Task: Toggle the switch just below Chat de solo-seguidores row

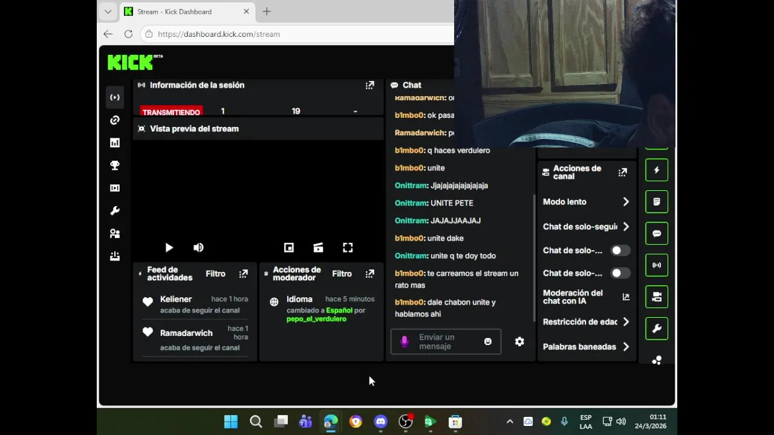Action: pos(620,250)
